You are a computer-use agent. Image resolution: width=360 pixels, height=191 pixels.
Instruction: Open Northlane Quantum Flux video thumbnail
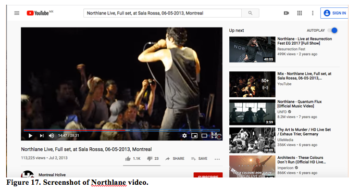pos(252,112)
